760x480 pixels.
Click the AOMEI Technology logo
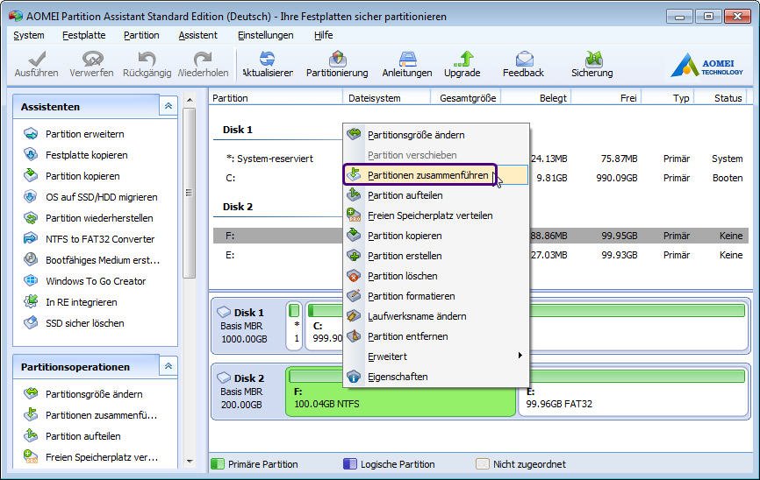click(706, 66)
